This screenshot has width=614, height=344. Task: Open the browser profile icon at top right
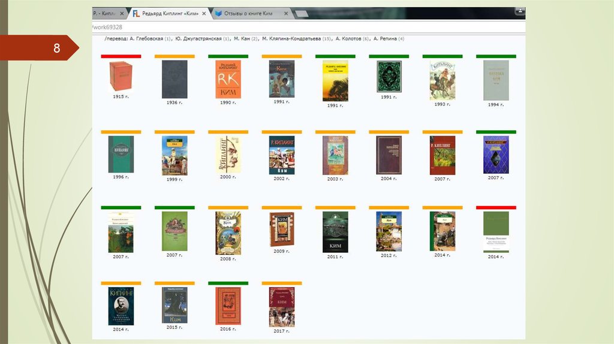tap(520, 11)
